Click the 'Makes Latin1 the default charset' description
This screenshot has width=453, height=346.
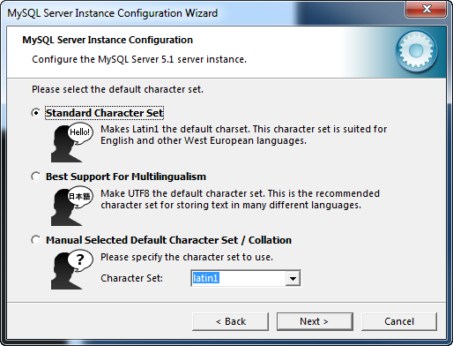point(243,135)
